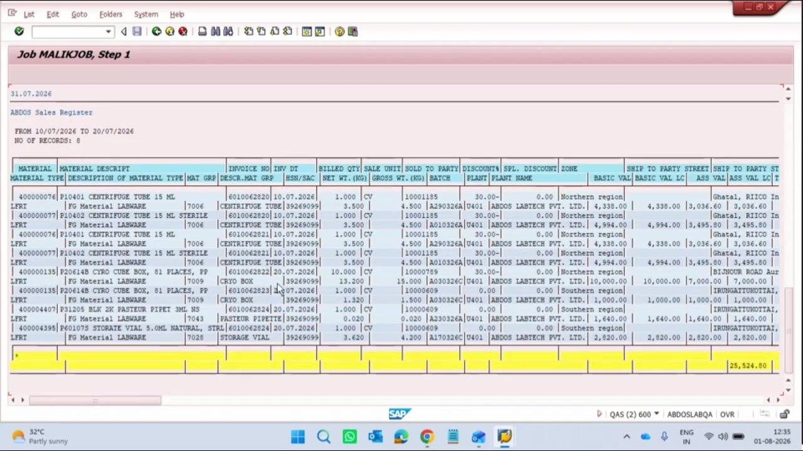Expand the QAS (2) 600 system dropdown

pyautogui.click(x=656, y=414)
